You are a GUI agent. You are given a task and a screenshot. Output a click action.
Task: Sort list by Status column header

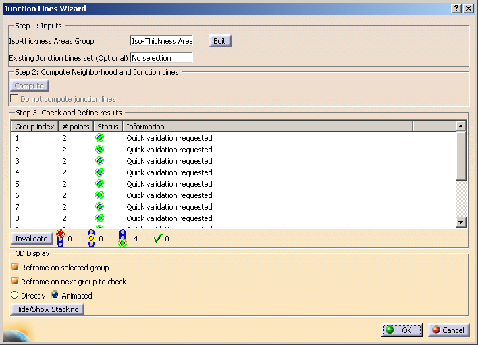click(x=107, y=126)
